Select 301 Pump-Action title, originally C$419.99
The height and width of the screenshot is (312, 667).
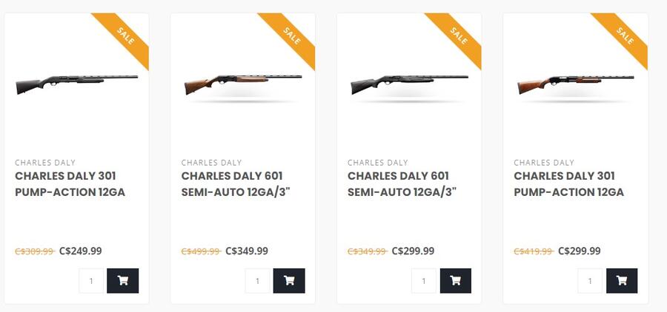click(x=568, y=184)
